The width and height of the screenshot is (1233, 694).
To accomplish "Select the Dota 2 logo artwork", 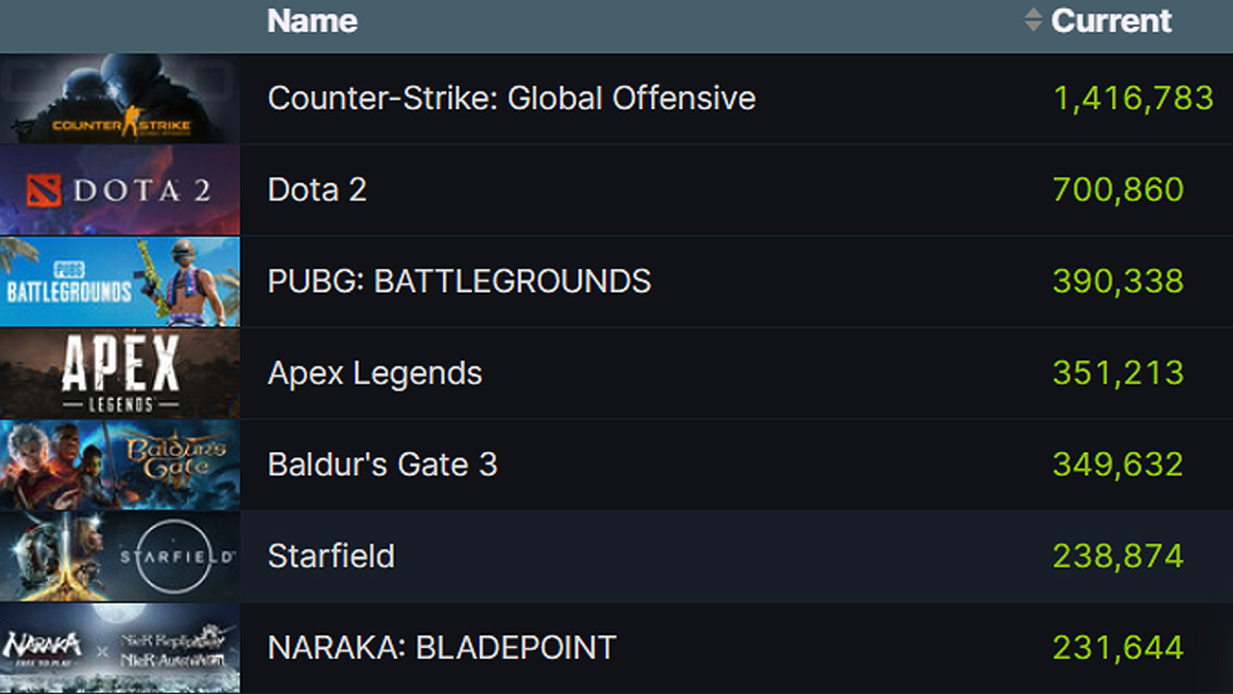I will (119, 189).
